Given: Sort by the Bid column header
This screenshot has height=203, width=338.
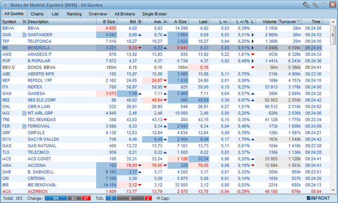Looking at the screenshot, I should 127,21.
